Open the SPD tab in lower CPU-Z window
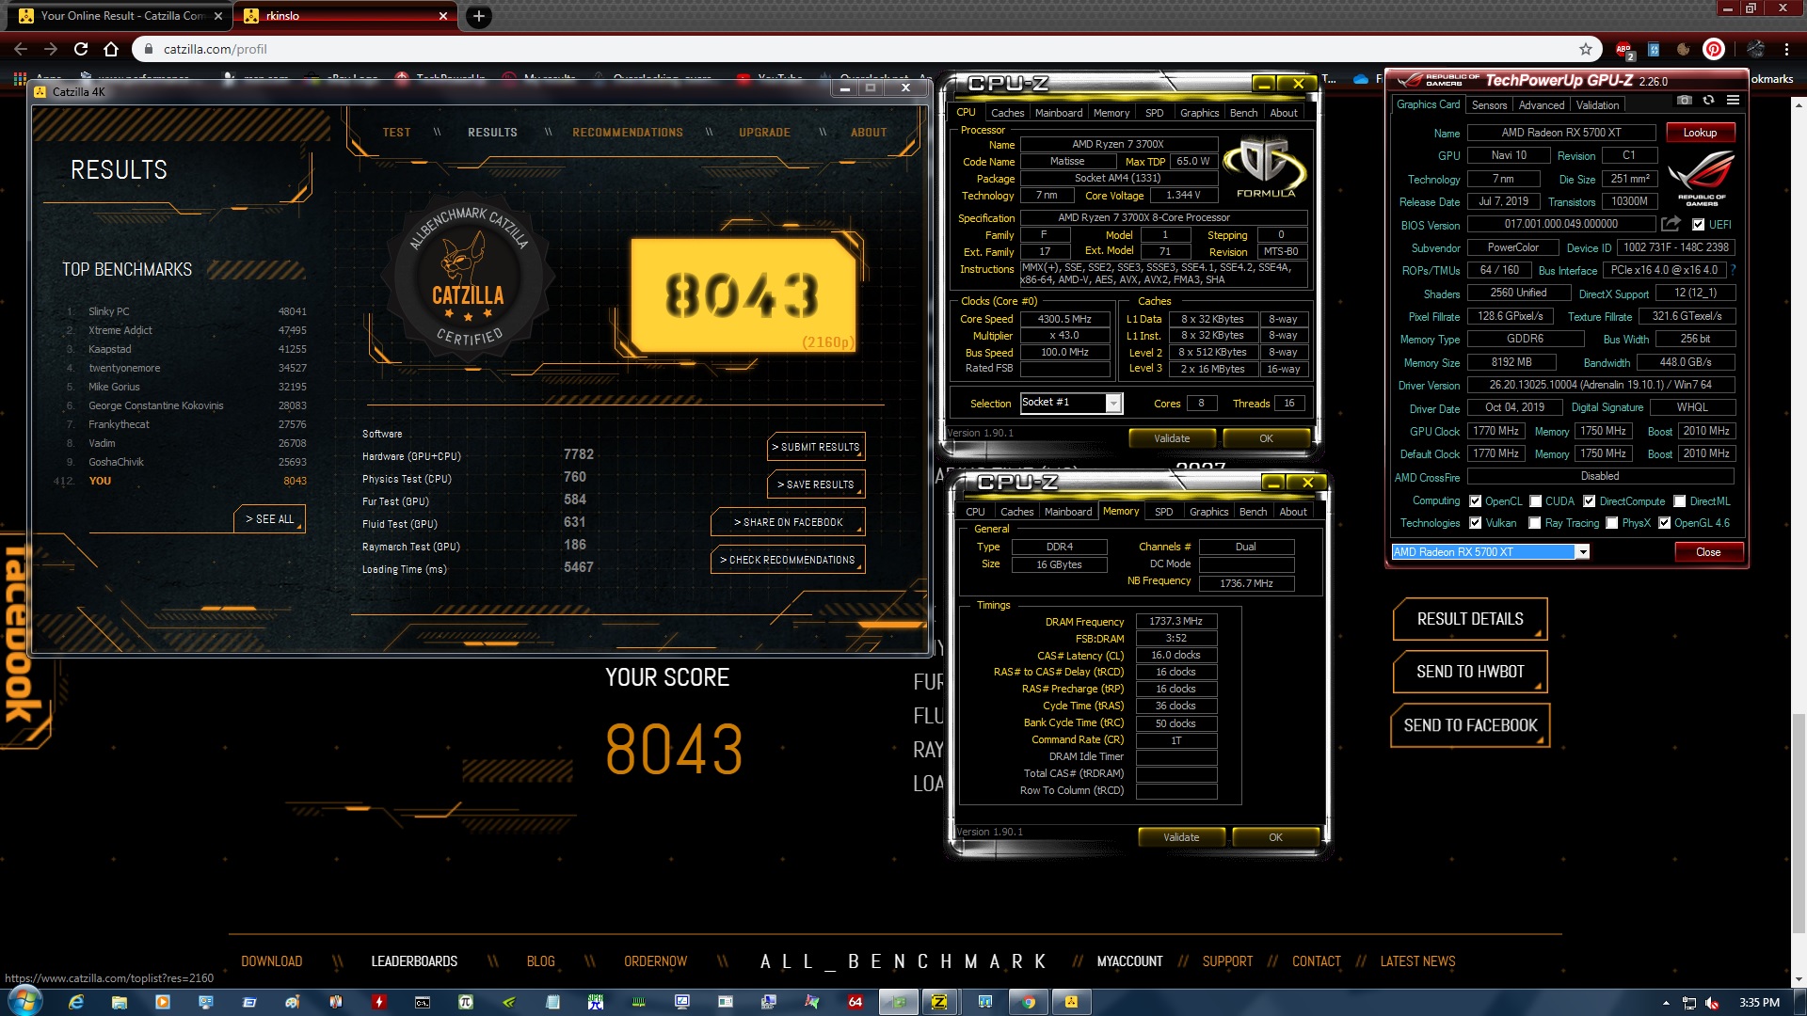This screenshot has width=1807, height=1016. pos(1164,512)
